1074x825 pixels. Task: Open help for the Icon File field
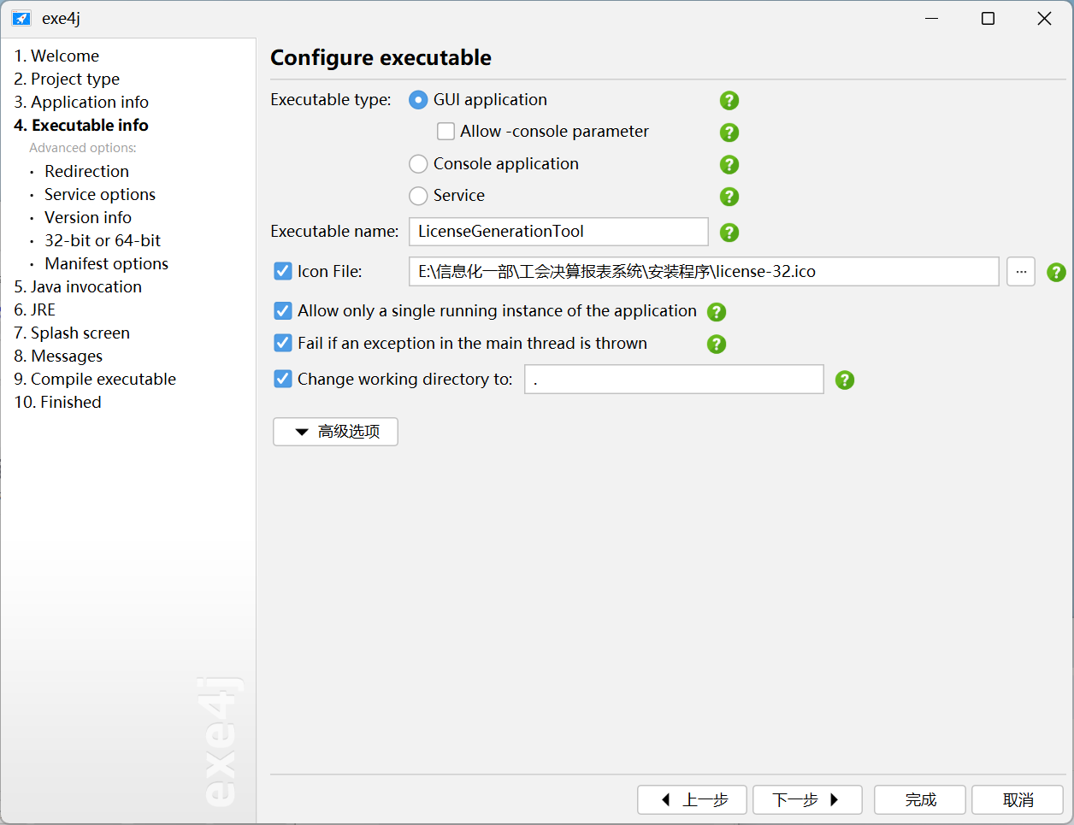pos(1057,272)
